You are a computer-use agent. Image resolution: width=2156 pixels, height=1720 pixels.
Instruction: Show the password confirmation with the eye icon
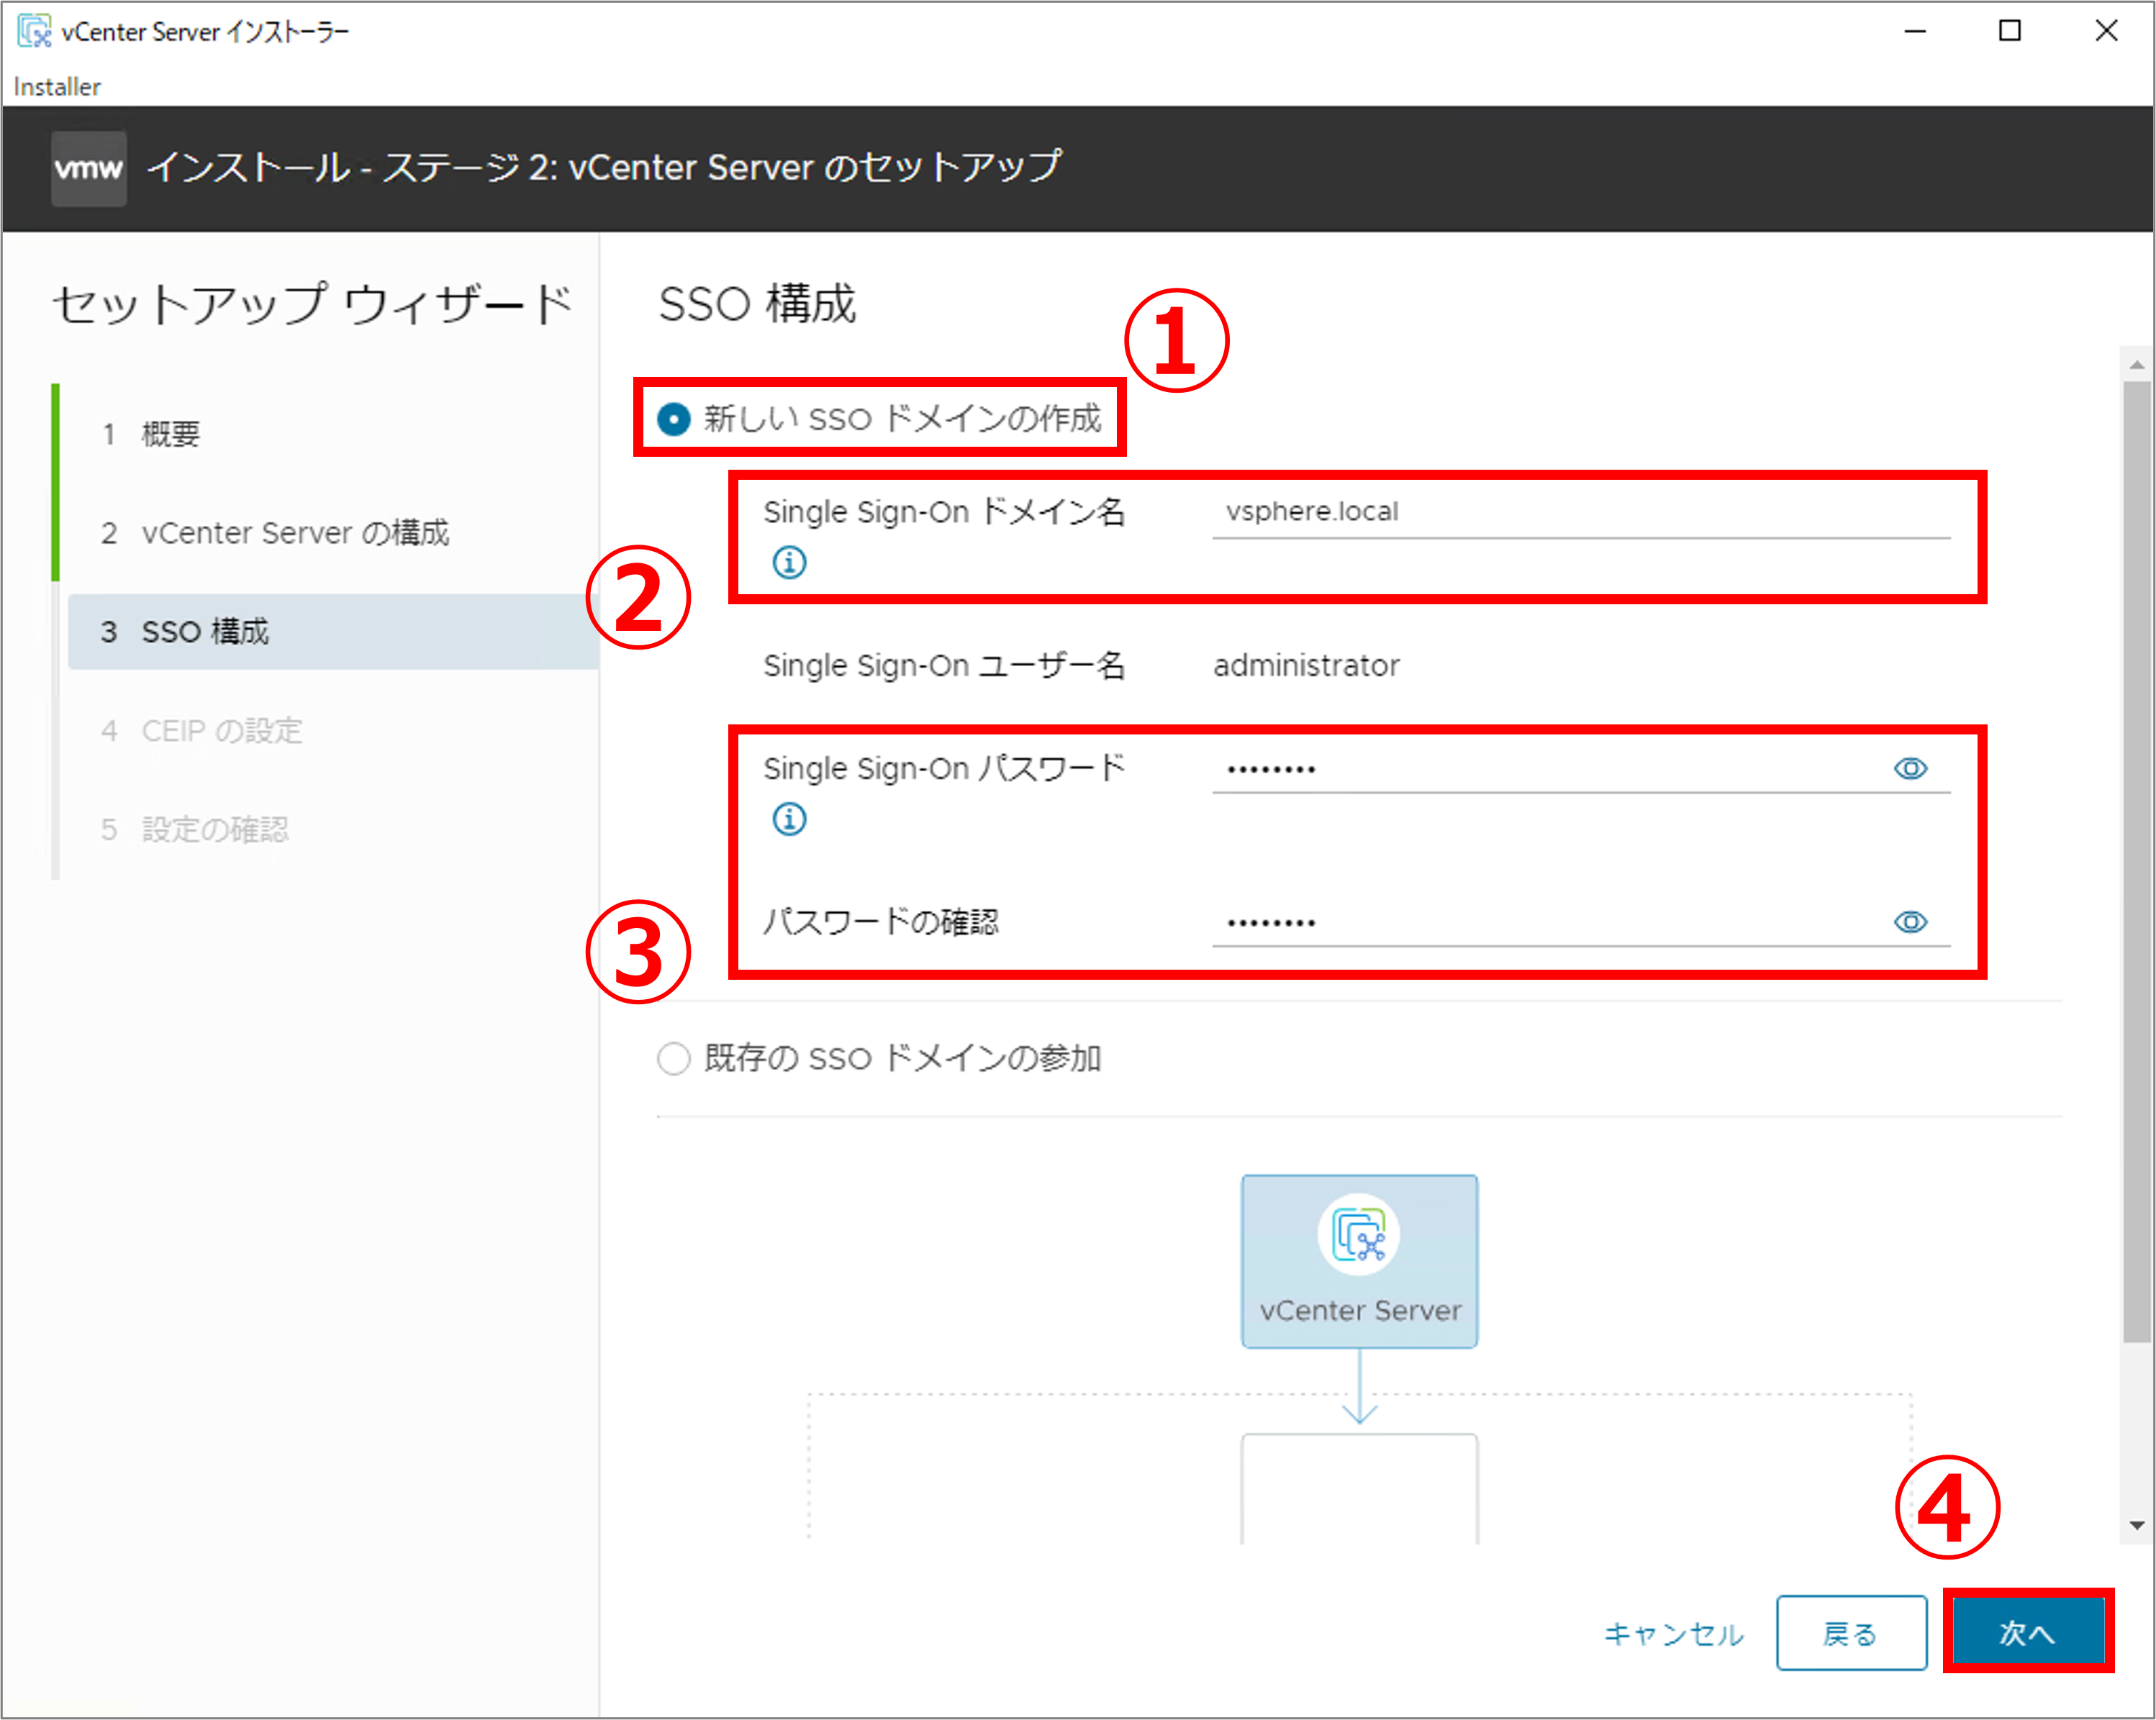coord(1911,922)
